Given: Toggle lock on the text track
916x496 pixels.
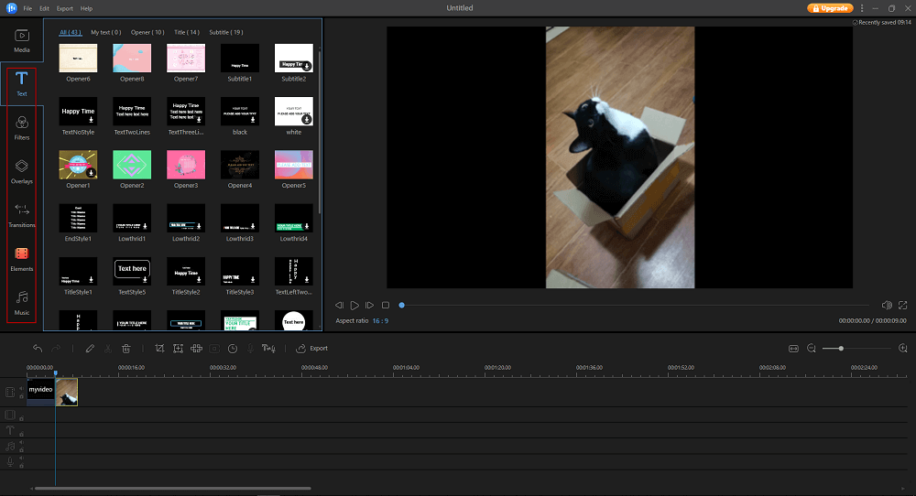Looking at the screenshot, I should [21, 434].
